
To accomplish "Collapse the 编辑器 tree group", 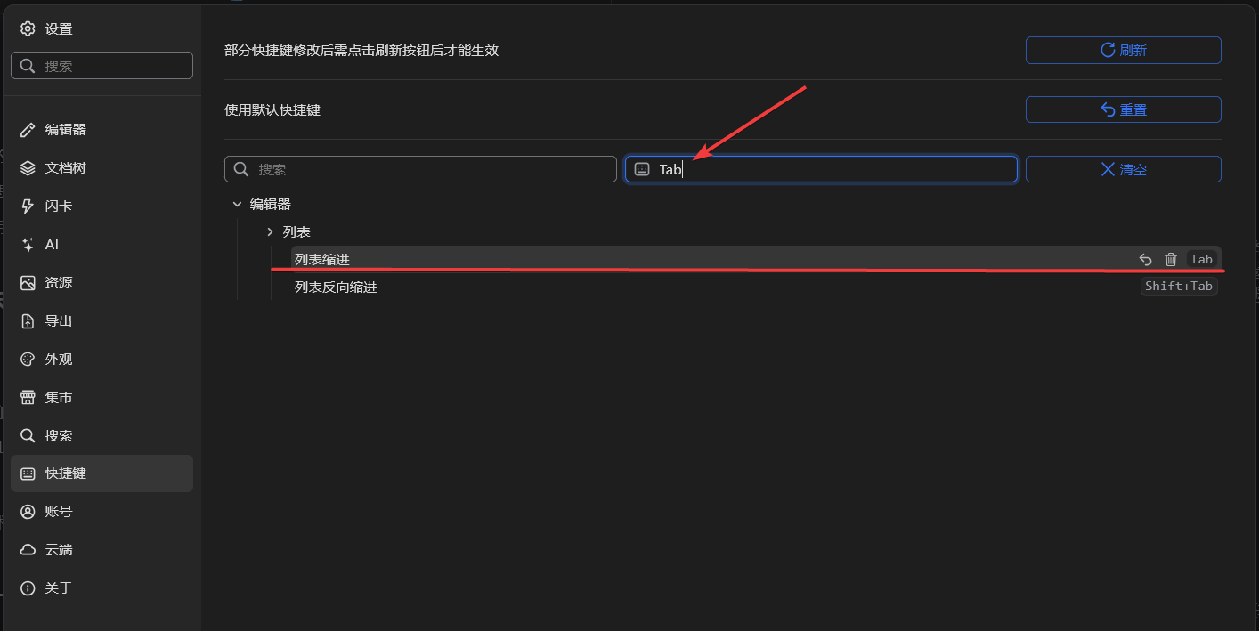I will click(x=237, y=205).
